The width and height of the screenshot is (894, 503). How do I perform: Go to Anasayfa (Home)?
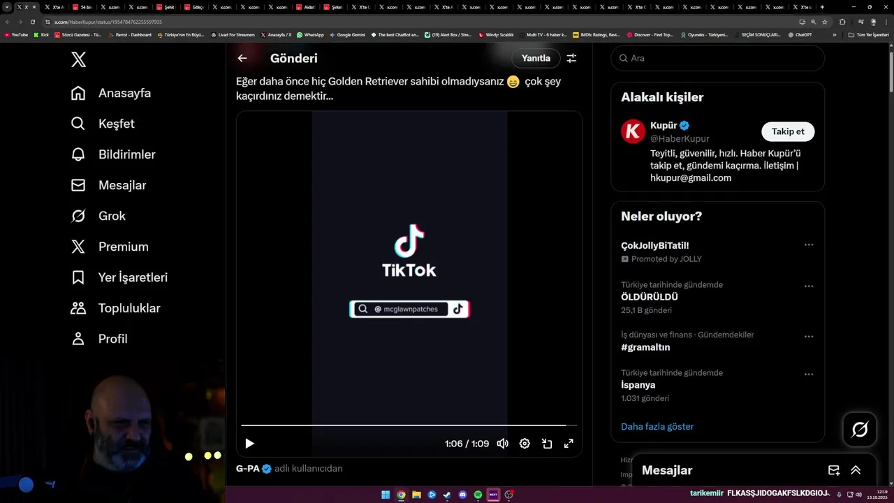[x=111, y=93]
